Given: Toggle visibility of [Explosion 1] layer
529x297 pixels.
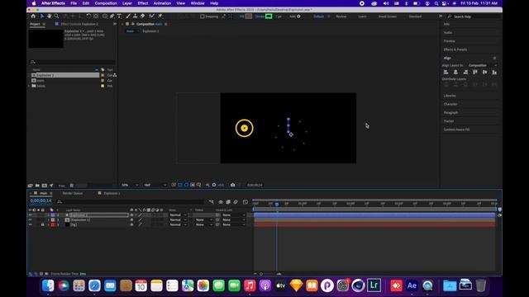Looking at the screenshot, I should pos(30,219).
